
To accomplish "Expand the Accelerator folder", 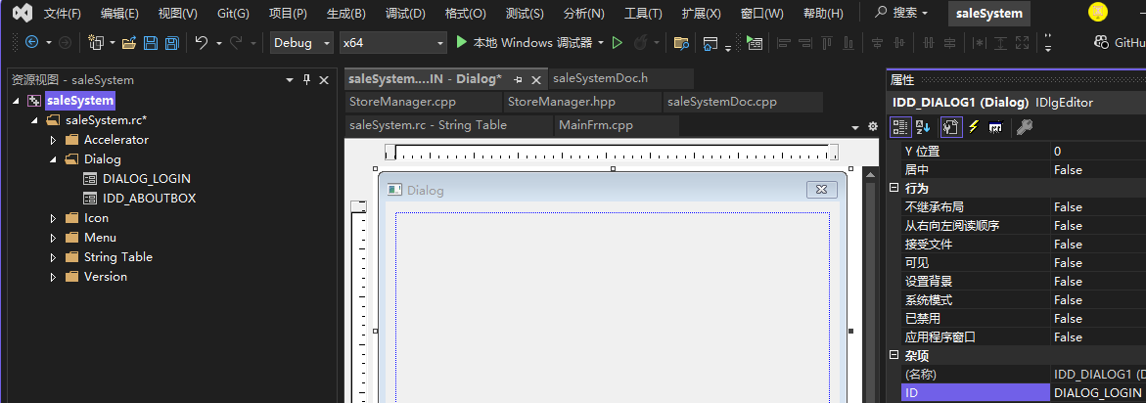I will pyautogui.click(x=53, y=140).
